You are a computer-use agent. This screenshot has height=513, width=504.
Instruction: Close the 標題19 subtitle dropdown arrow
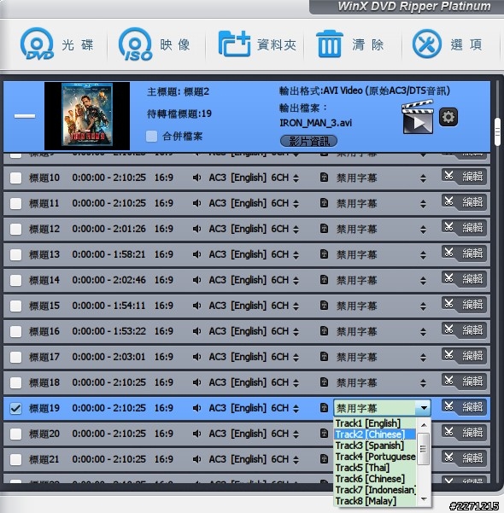click(x=424, y=408)
